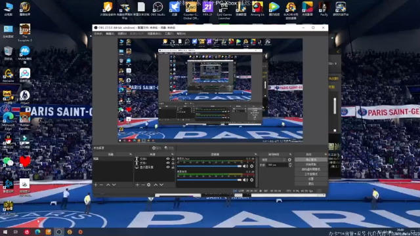Click Studio Mode button
Screen dimensions: 420x236
click(310, 174)
